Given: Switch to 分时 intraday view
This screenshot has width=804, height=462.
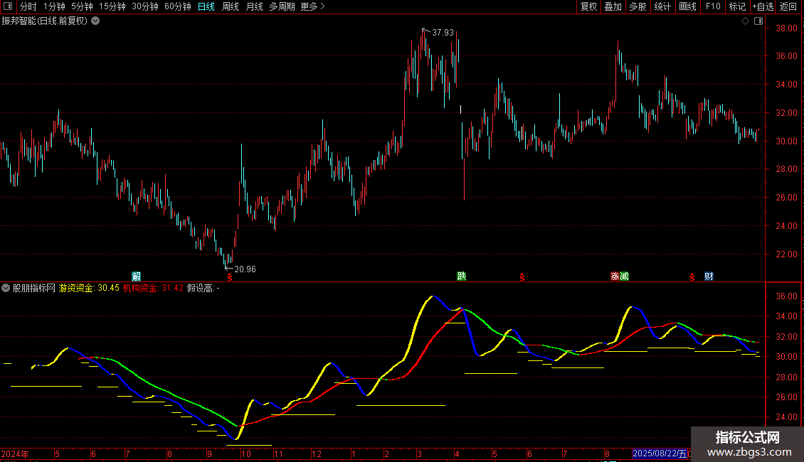Looking at the screenshot, I should (x=28, y=6).
